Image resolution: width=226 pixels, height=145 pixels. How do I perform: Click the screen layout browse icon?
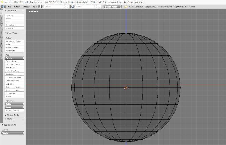click(x=41, y=7)
